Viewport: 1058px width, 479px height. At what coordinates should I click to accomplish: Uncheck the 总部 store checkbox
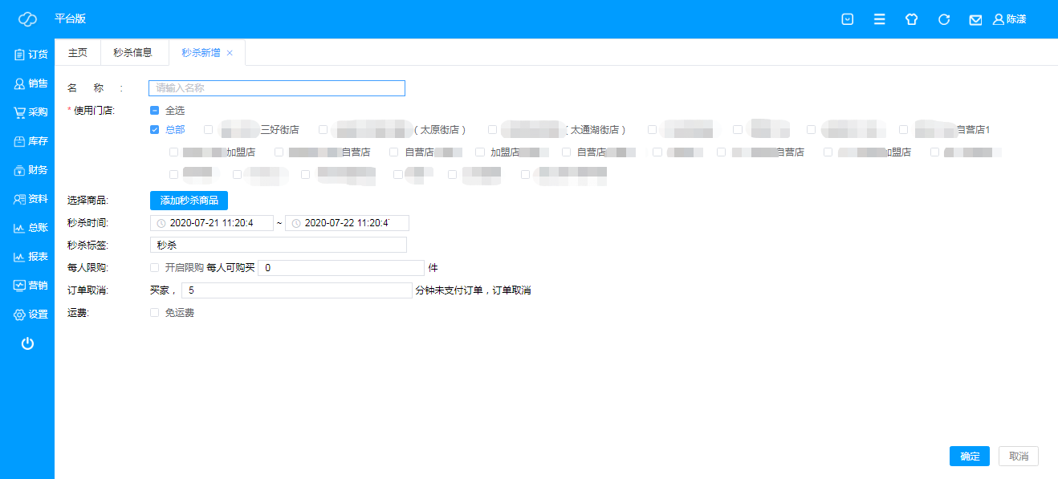pyautogui.click(x=154, y=129)
